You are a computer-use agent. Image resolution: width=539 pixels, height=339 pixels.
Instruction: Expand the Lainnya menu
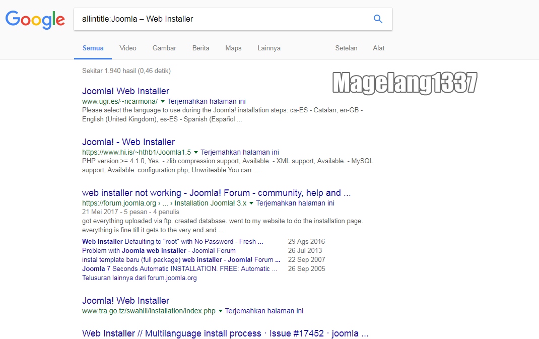269,48
